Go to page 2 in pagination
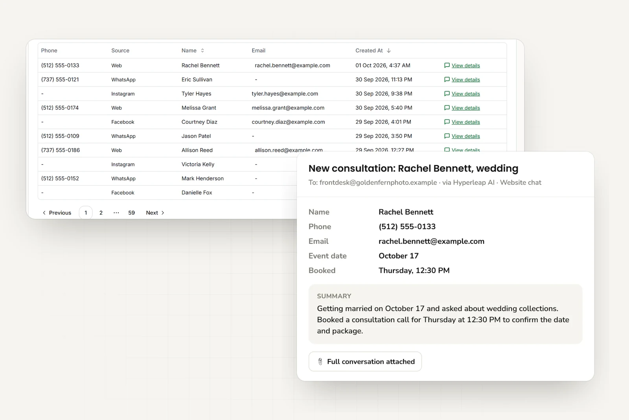This screenshot has height=420, width=629. [101, 213]
